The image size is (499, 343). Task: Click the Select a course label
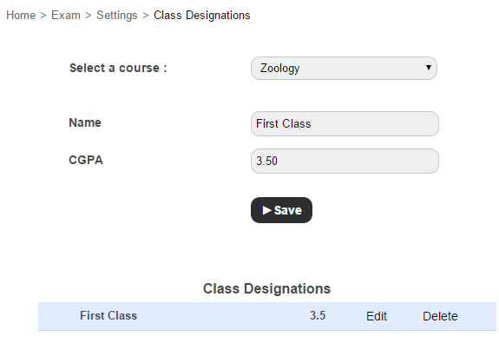coord(118,68)
